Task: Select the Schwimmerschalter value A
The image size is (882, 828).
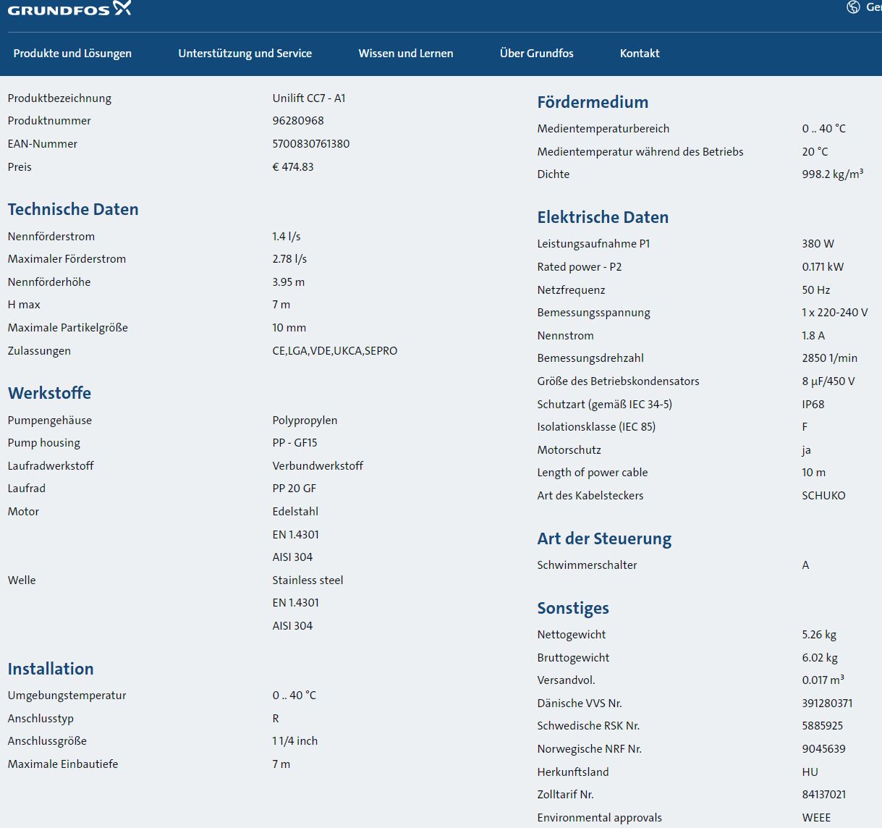Action: pyautogui.click(x=805, y=565)
